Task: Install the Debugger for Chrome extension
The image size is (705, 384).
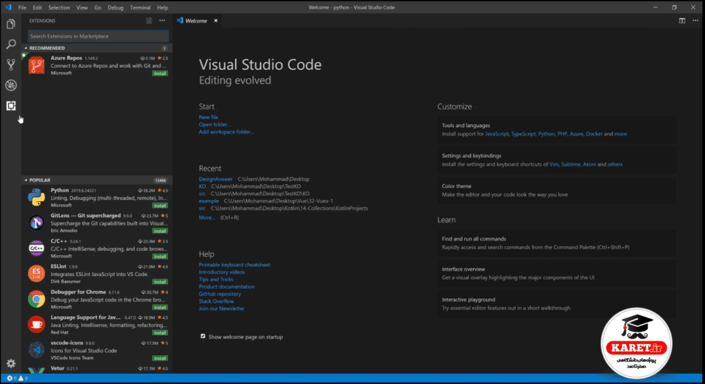Action: coord(160,307)
